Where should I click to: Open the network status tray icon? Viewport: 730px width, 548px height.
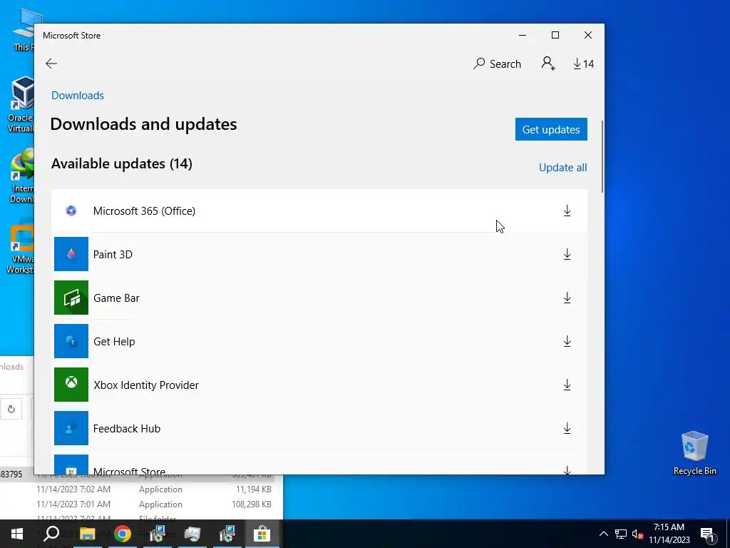point(621,534)
